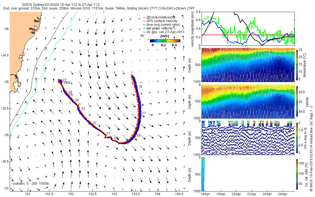Click the salinity colorbar
Image resolution: width=315 pixels, height=197 pixels.
click(x=297, y=101)
